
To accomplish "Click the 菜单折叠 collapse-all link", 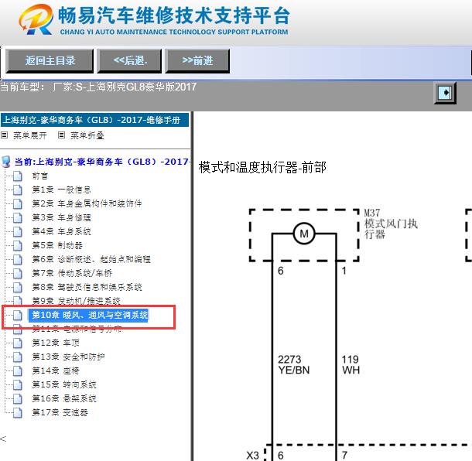I will click(87, 135).
